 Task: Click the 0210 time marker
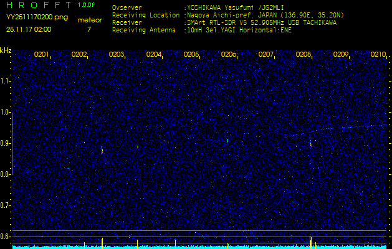point(378,54)
